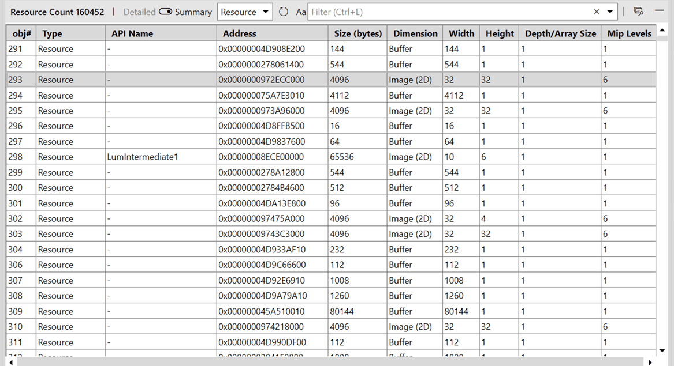
Task: Click the horizontal scrollbar left arrow
Action: coord(11,362)
